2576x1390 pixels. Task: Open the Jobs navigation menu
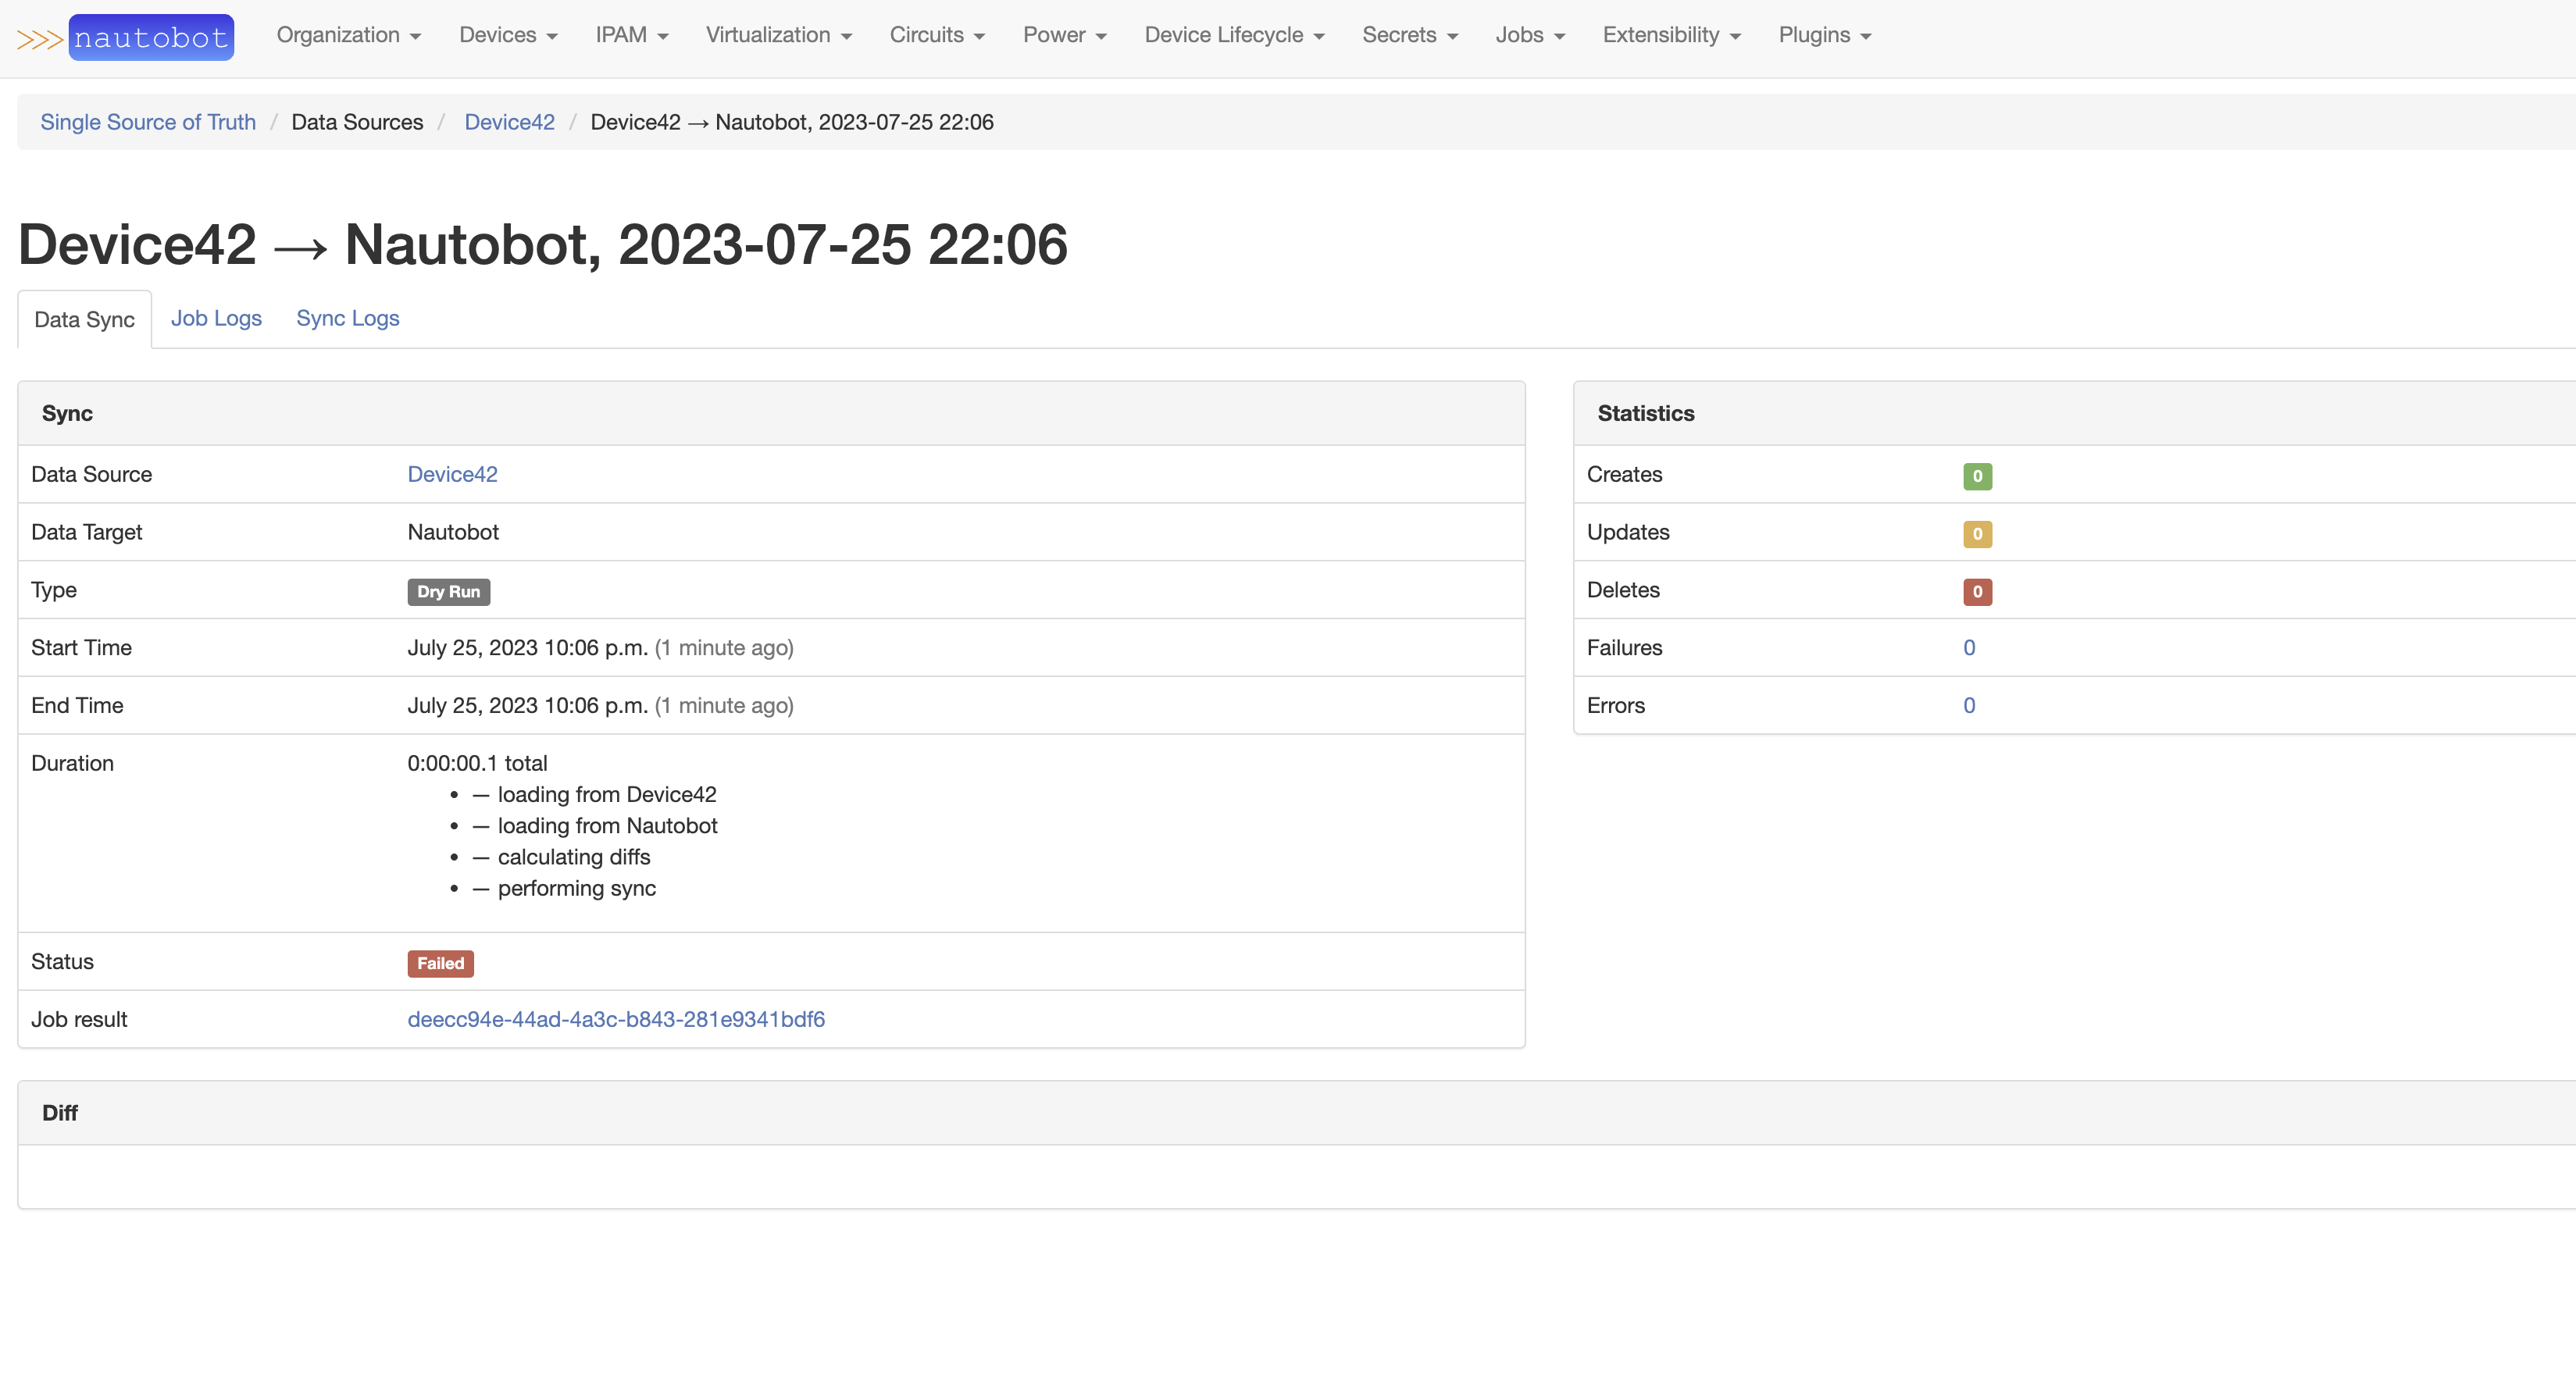point(1529,35)
